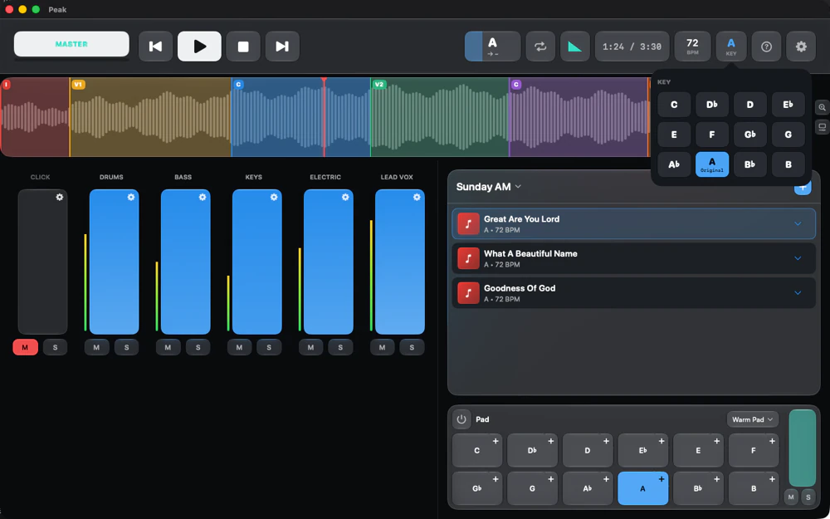
Task: Select key E in the KEY popup
Action: pos(674,135)
